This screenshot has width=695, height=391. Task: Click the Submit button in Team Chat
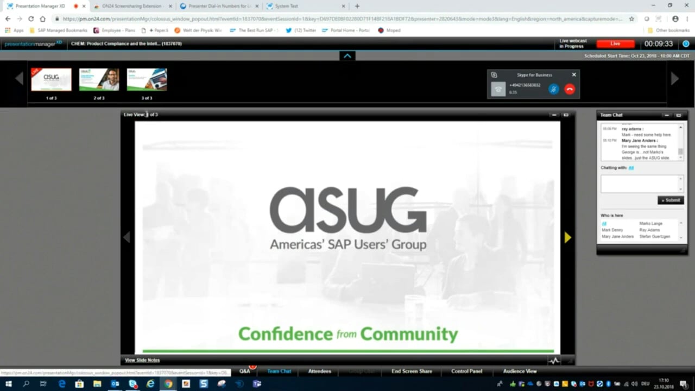[671, 200]
